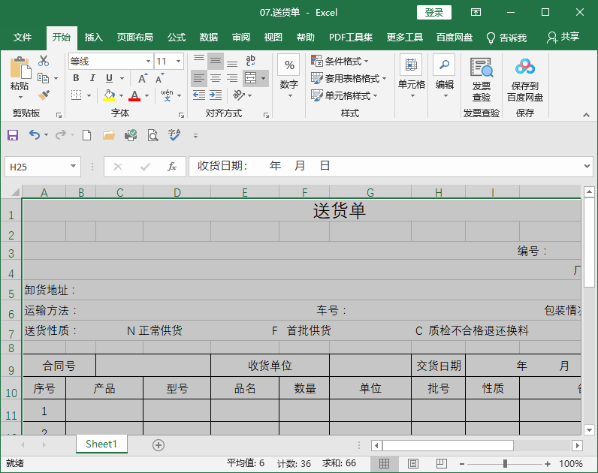Click the Cut scissors icon

point(44,61)
